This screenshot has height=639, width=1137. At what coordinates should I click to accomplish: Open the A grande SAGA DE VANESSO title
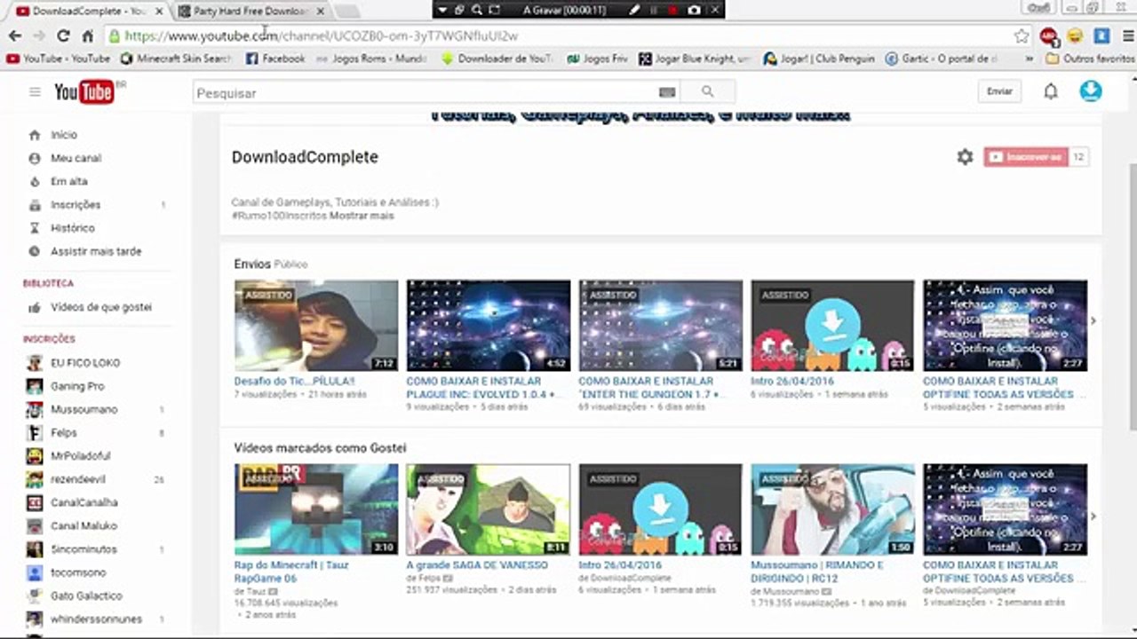[x=479, y=565]
